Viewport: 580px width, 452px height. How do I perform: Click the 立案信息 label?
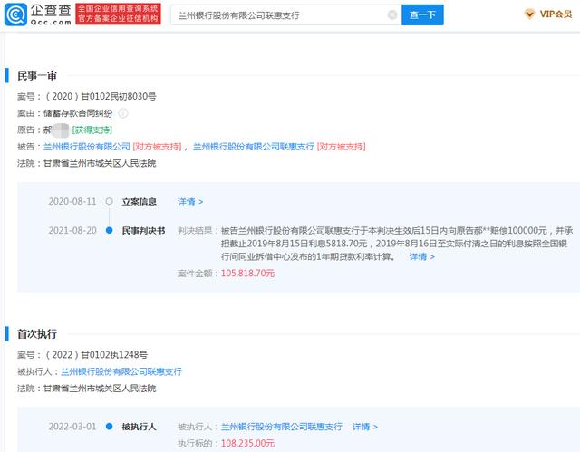[x=139, y=202]
